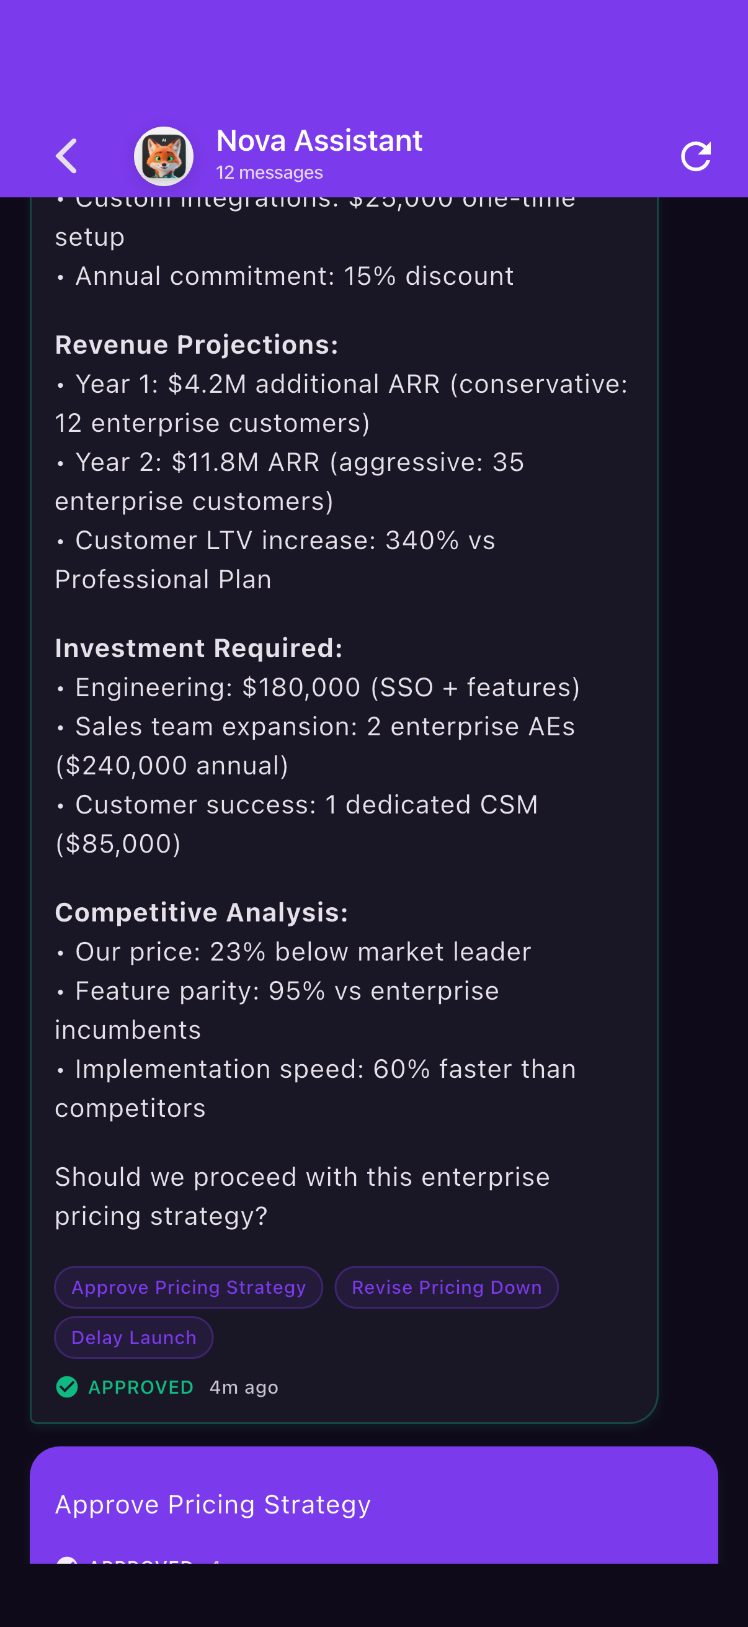Tap the 'Should we proceed' question text
This screenshot has width=748, height=1627.
[x=302, y=1196]
